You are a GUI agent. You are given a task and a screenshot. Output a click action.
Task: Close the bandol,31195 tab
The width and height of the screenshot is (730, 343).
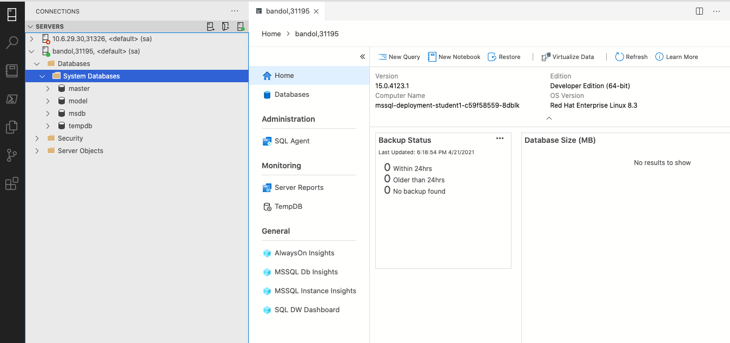point(316,11)
